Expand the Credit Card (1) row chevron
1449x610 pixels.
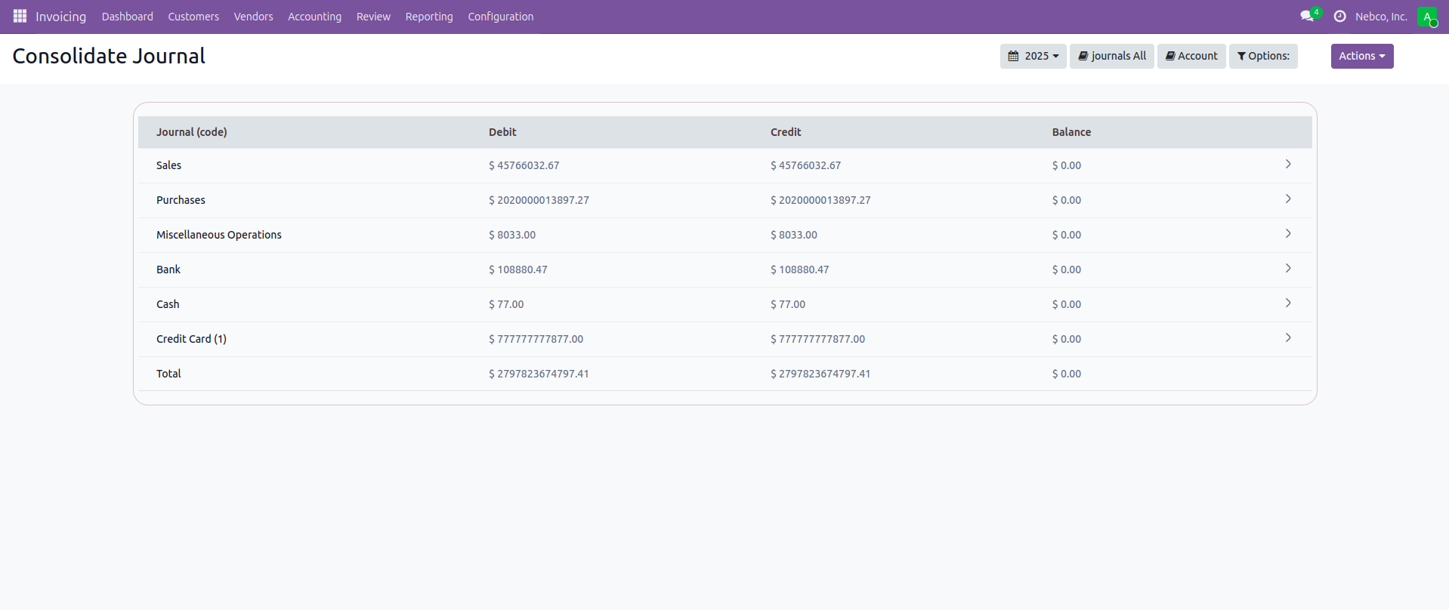(x=1288, y=338)
